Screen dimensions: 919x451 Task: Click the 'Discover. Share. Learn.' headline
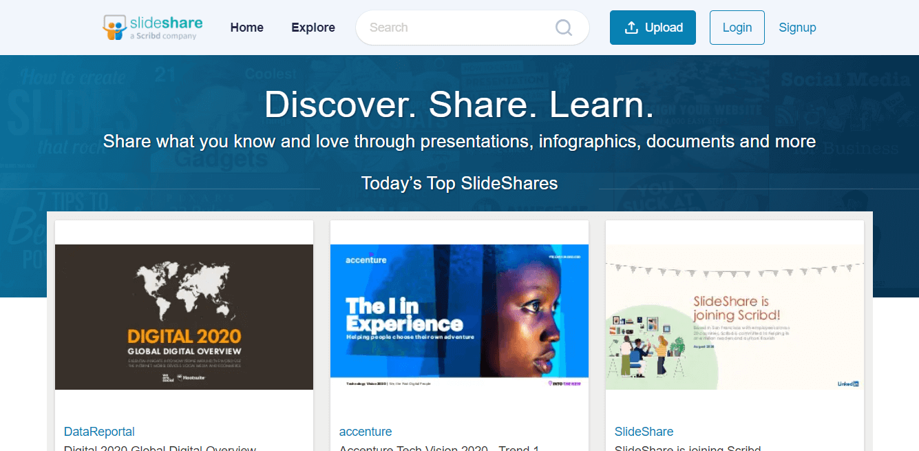coord(459,105)
